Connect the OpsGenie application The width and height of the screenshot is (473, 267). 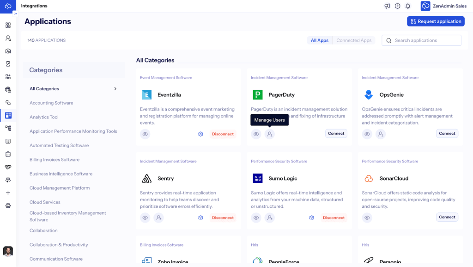point(447,133)
